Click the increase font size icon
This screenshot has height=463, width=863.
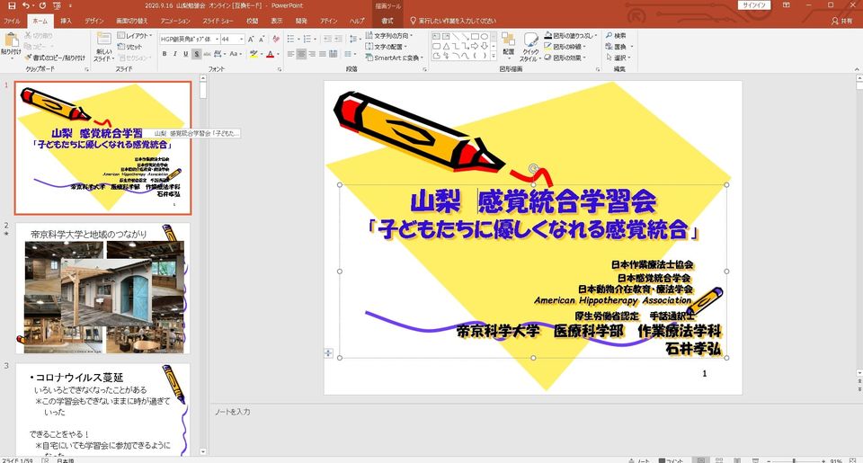pos(253,40)
